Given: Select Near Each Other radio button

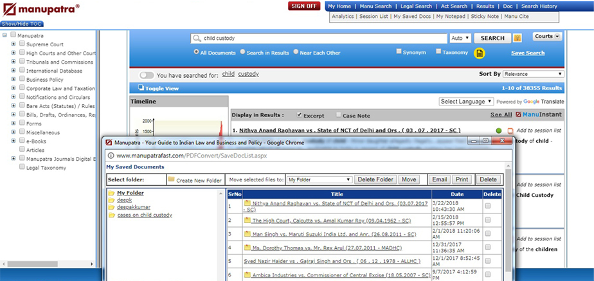Looking at the screenshot, I should click(x=296, y=52).
